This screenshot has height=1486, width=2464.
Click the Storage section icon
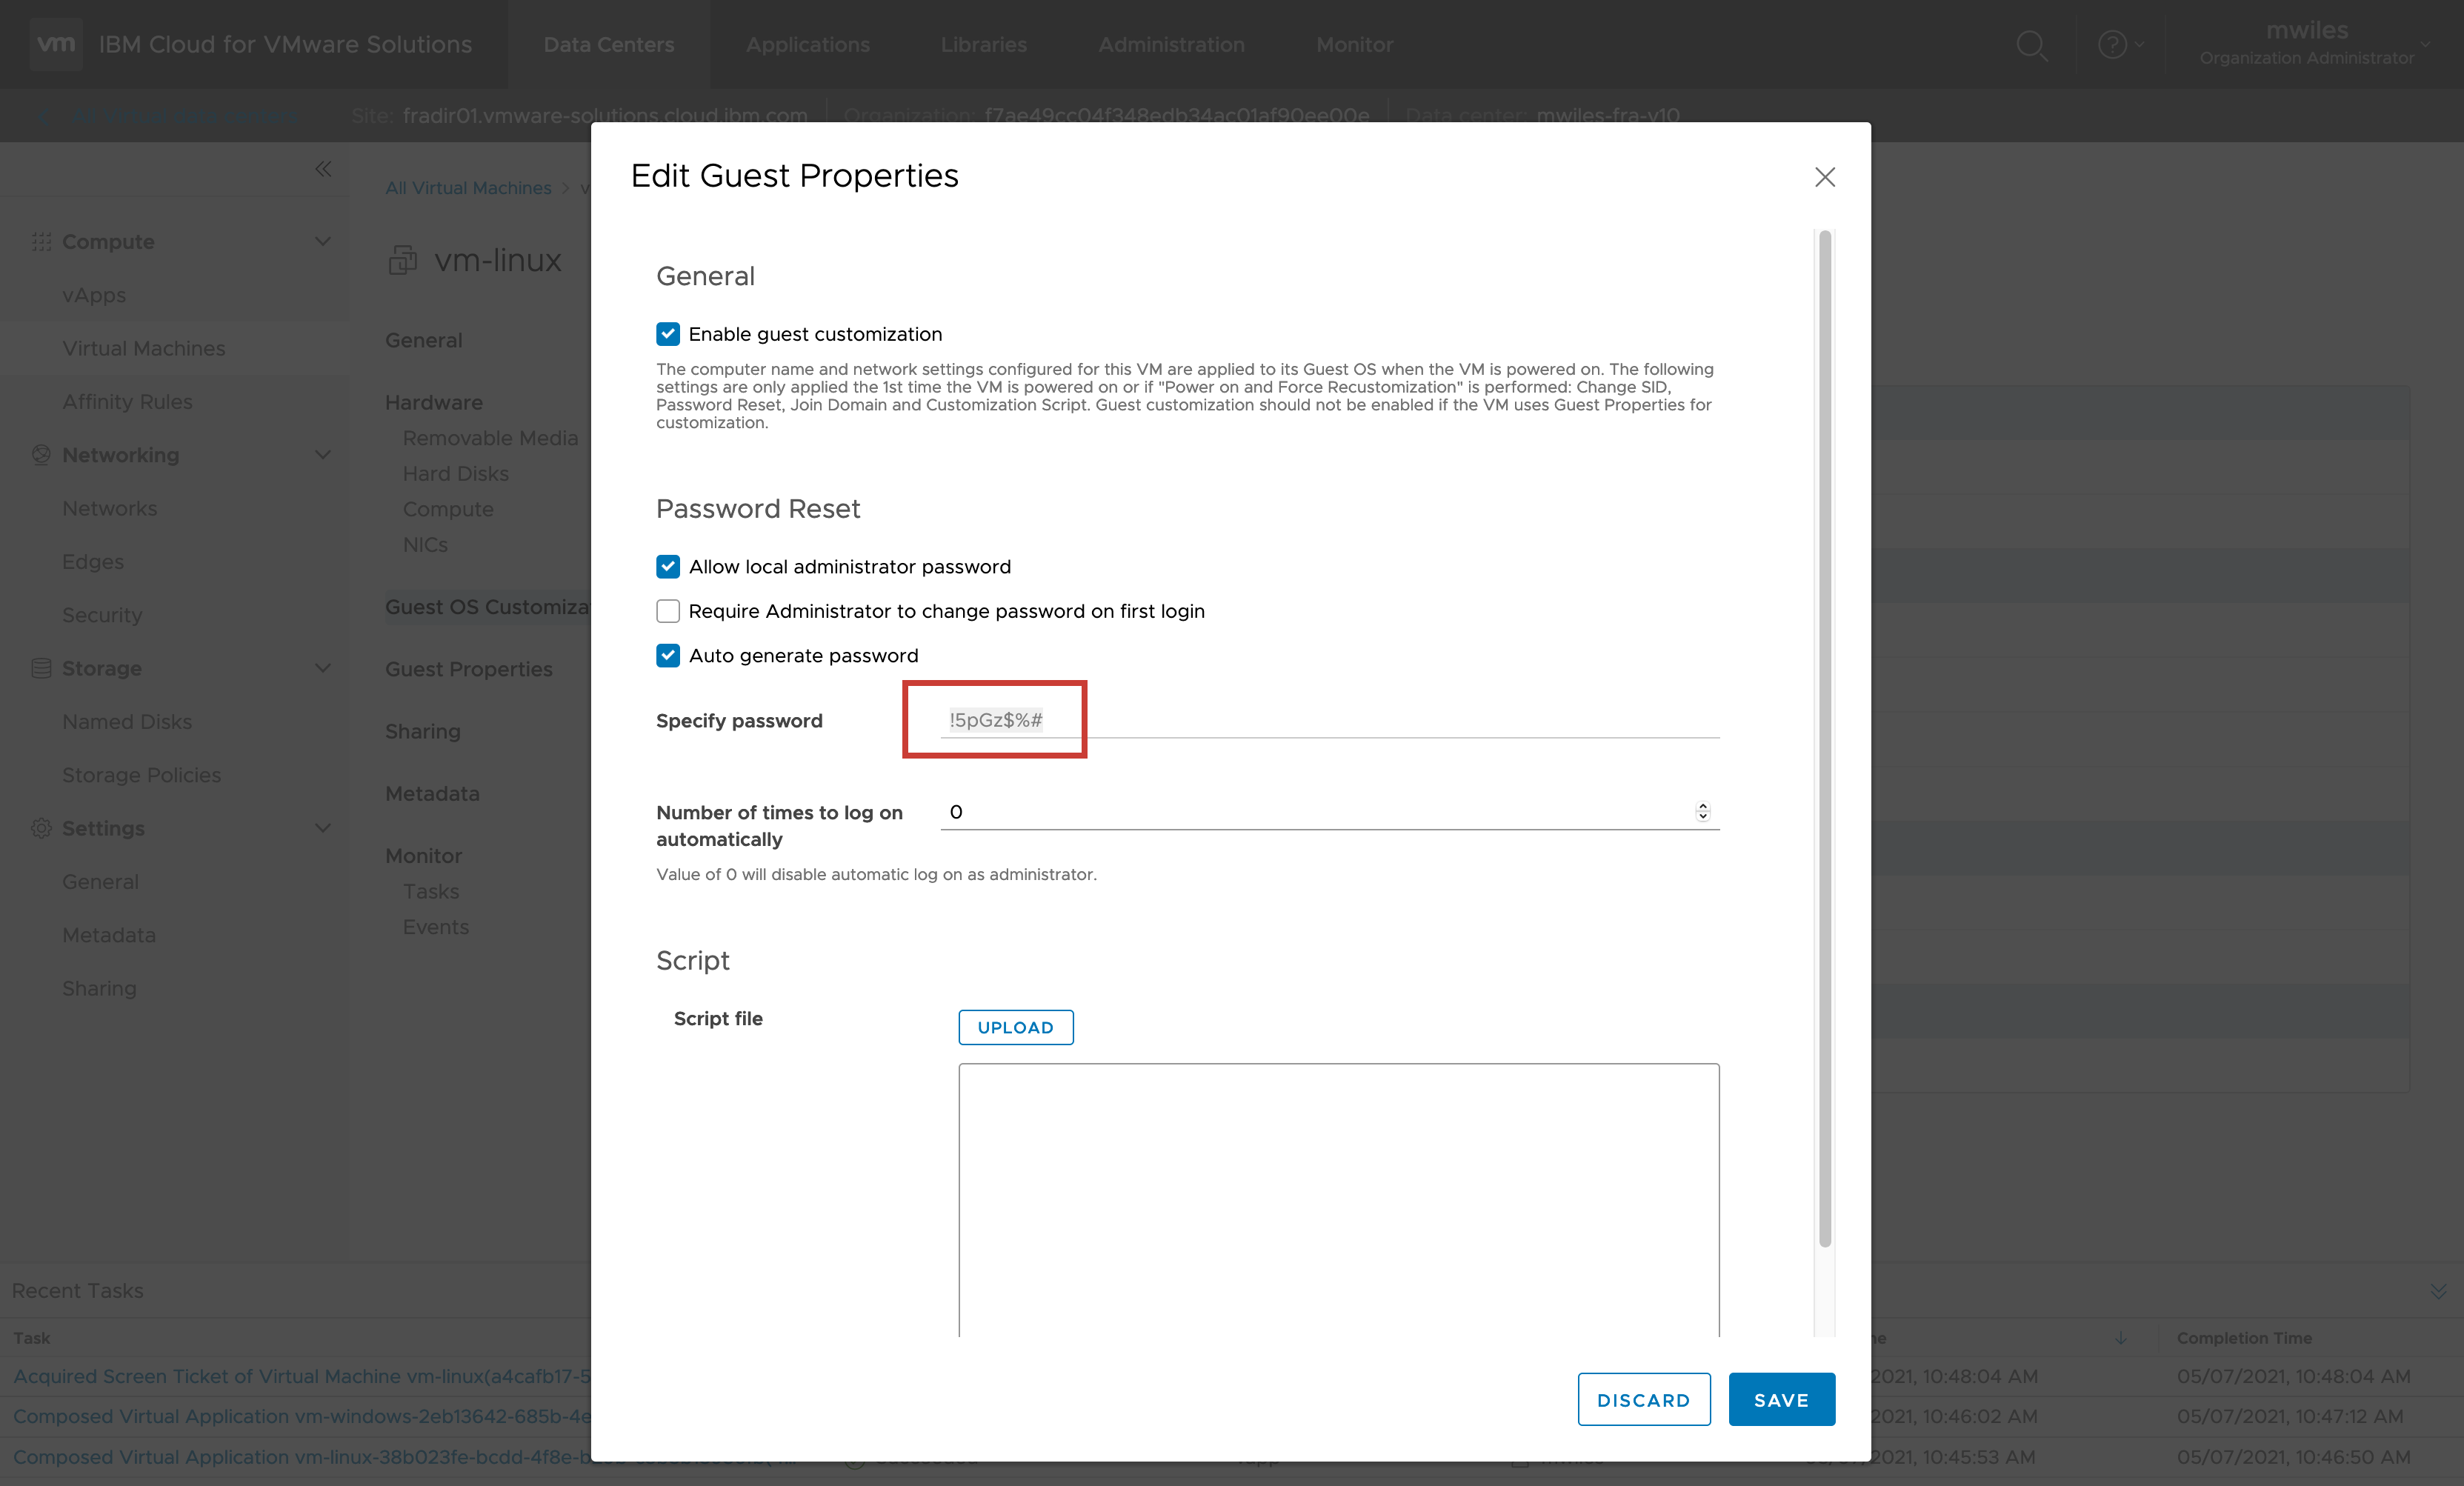tap(41, 668)
